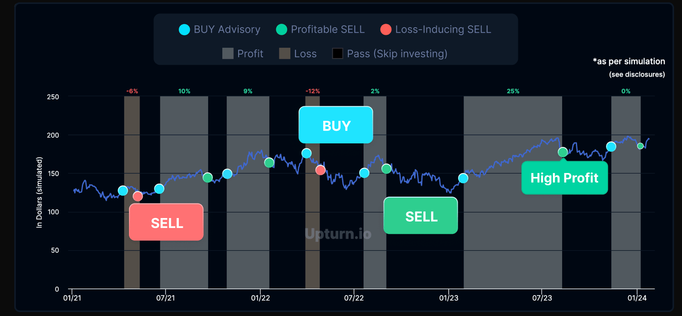Image resolution: width=682 pixels, height=316 pixels.
Task: Toggle the Profit legend entry
Action: coord(243,54)
